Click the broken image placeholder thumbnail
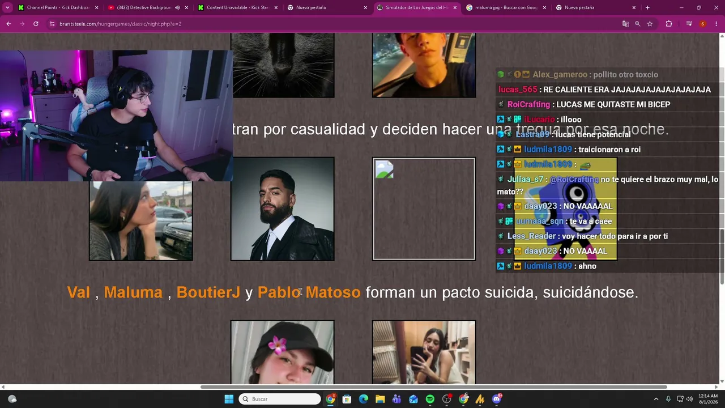 point(424,209)
